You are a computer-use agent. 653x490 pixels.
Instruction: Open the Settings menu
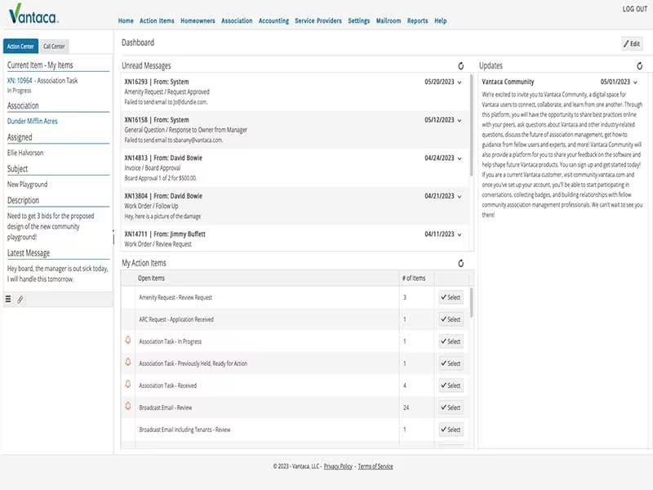coord(358,21)
